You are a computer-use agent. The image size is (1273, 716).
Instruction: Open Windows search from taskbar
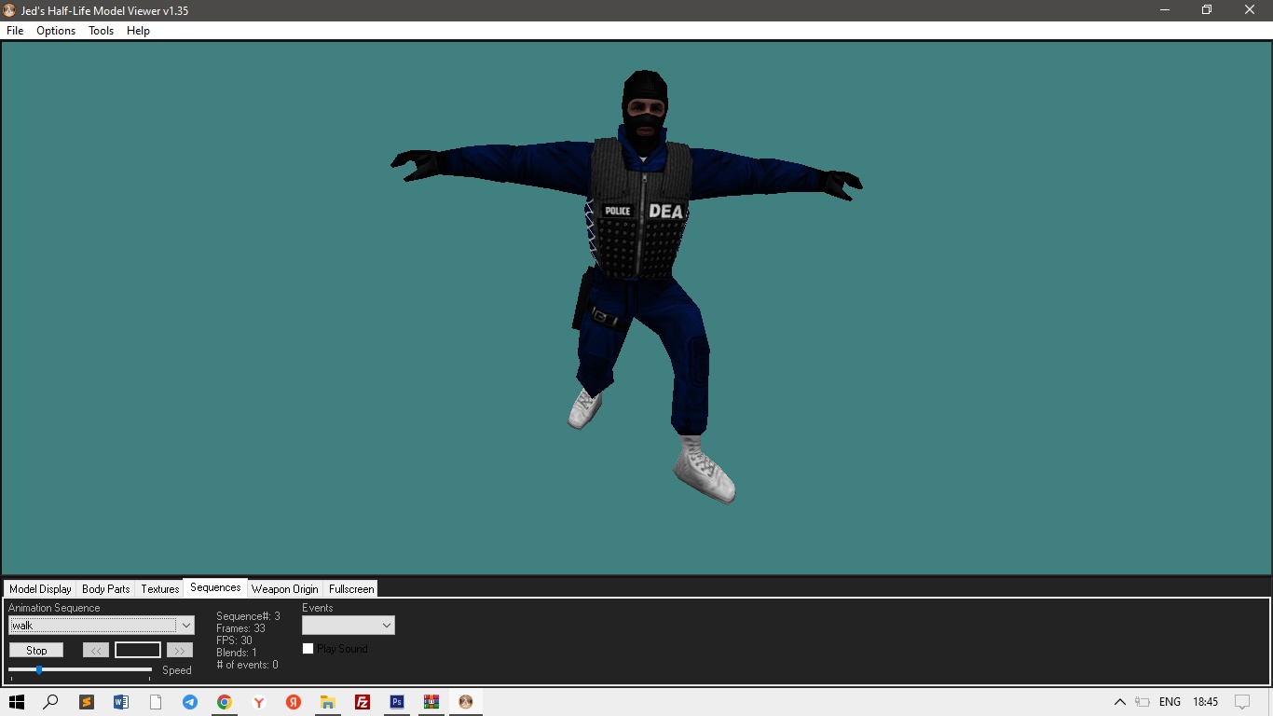coord(51,702)
